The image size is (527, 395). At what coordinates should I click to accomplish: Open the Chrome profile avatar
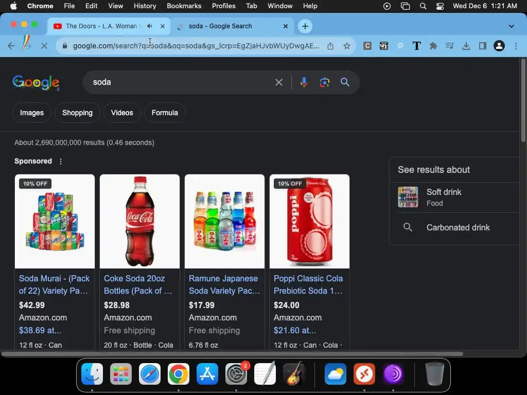(x=499, y=46)
